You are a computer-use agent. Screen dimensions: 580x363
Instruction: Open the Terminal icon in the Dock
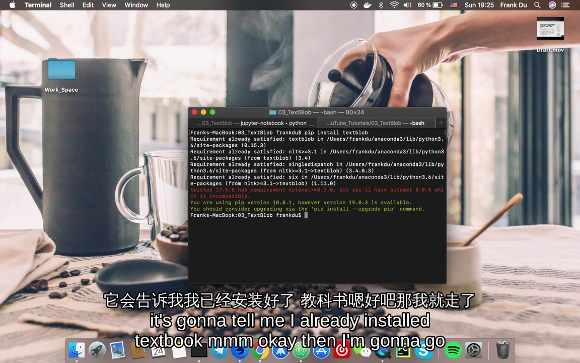(x=198, y=349)
